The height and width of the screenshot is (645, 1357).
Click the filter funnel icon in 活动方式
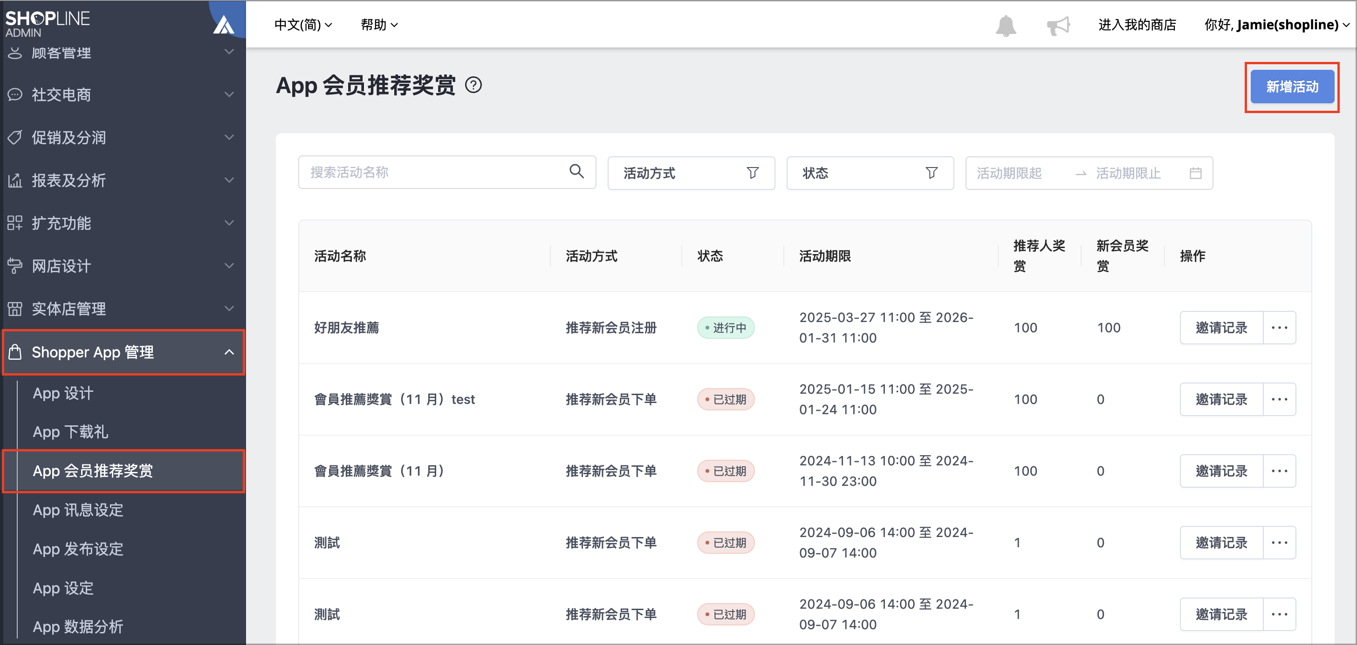(752, 173)
